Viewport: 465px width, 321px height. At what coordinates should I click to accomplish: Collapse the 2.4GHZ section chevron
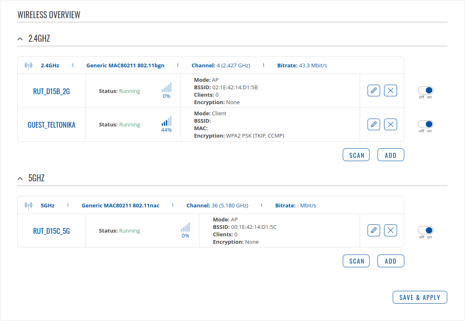(20, 39)
